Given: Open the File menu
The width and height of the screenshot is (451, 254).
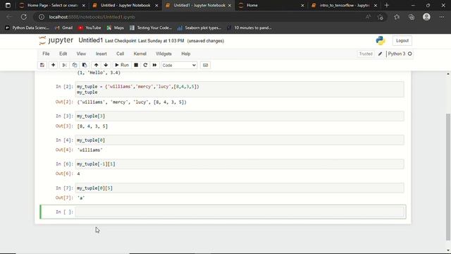Looking at the screenshot, I should [46, 54].
